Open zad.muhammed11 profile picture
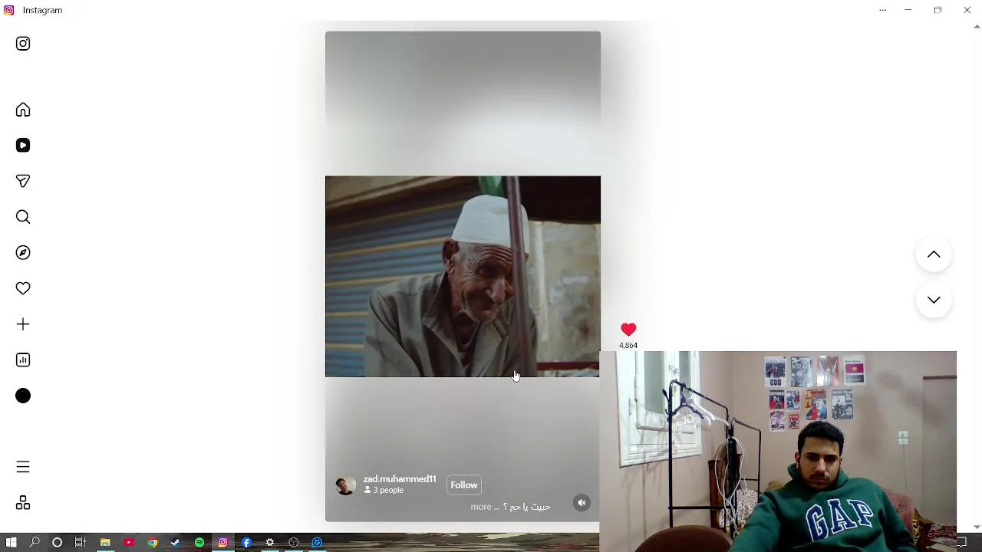Viewport: 982px width, 552px height. tap(345, 485)
